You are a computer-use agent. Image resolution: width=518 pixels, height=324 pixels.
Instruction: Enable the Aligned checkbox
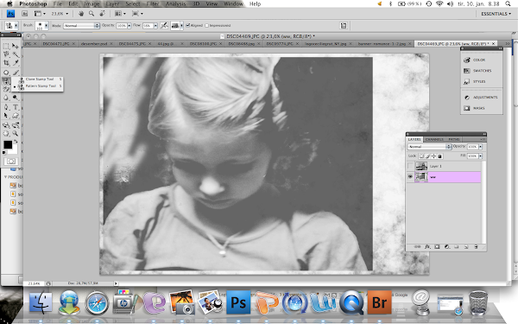pyautogui.click(x=188, y=25)
